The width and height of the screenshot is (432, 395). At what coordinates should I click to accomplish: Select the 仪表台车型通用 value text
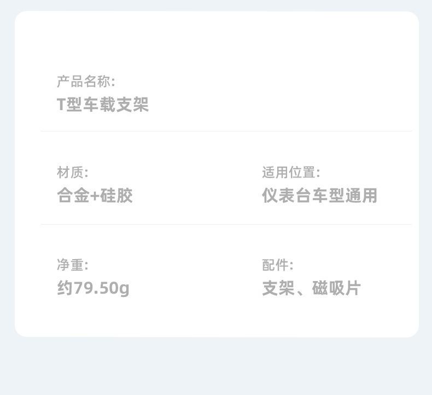[x=319, y=196]
